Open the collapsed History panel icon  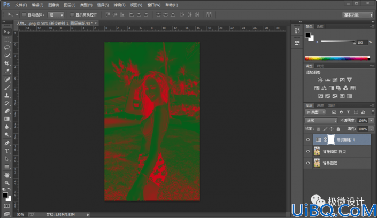pyautogui.click(x=297, y=30)
